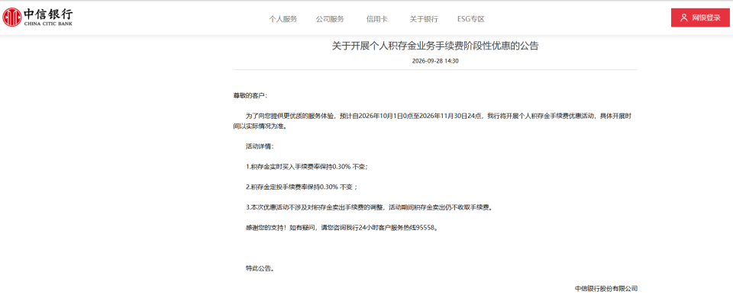733x304 pixels.
Task: Click the hotline line mentioning 95558
Action: click(x=342, y=228)
